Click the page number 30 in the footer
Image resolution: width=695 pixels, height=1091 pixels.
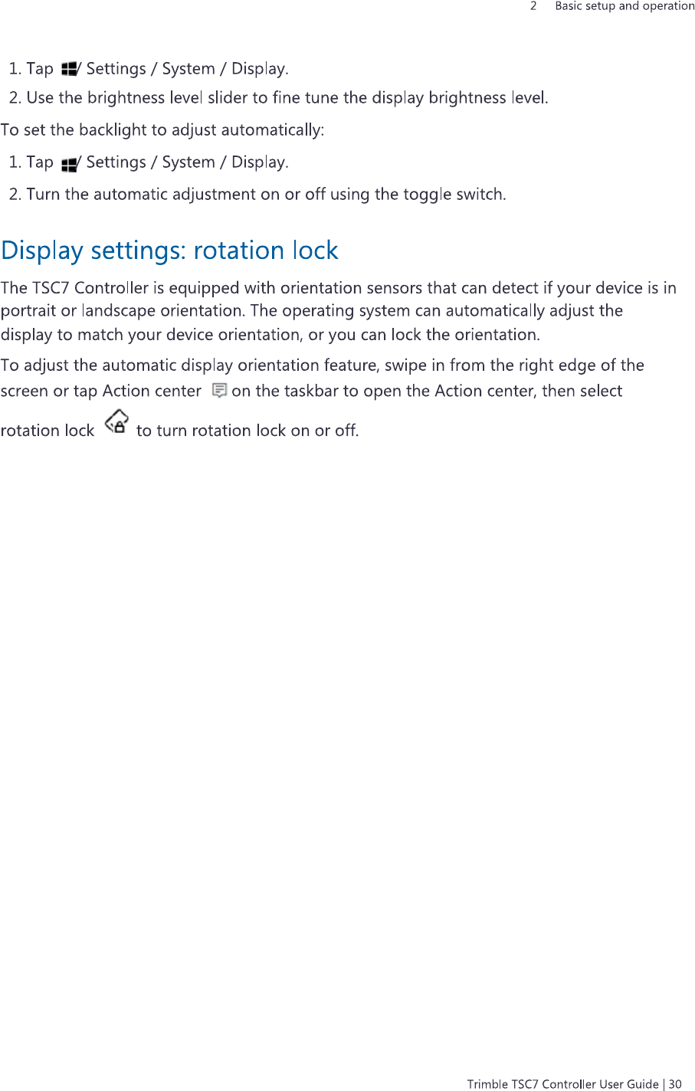click(674, 1083)
